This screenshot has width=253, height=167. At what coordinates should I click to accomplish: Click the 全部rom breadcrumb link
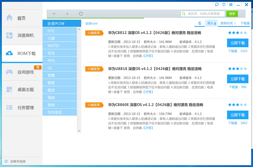[x=91, y=23]
